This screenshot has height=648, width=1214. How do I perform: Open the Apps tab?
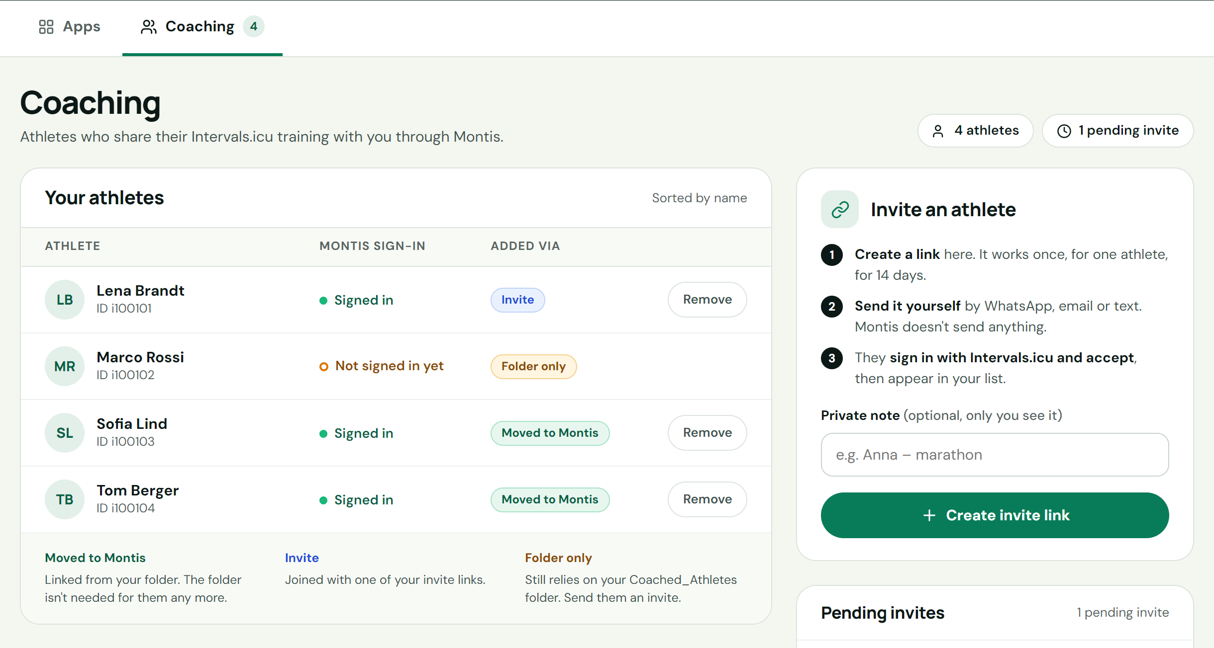(x=70, y=27)
